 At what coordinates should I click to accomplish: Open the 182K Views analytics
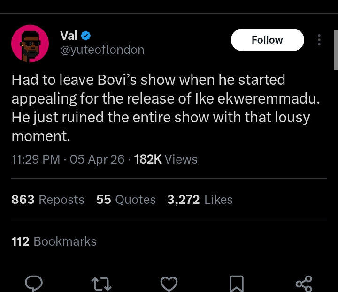point(166,159)
